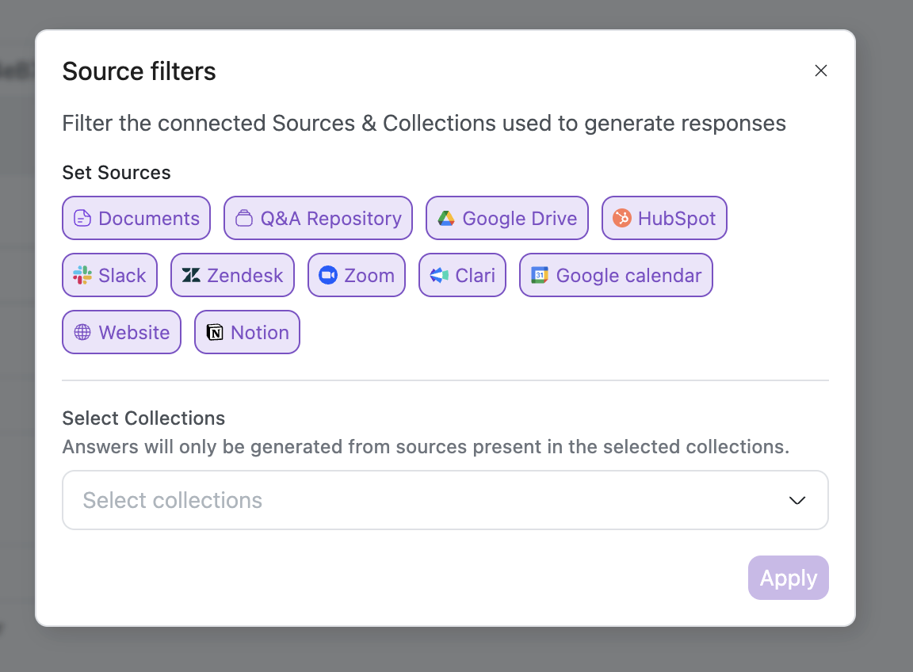This screenshot has height=672, width=913.
Task: Close the Source filters dialog
Action: (x=821, y=71)
